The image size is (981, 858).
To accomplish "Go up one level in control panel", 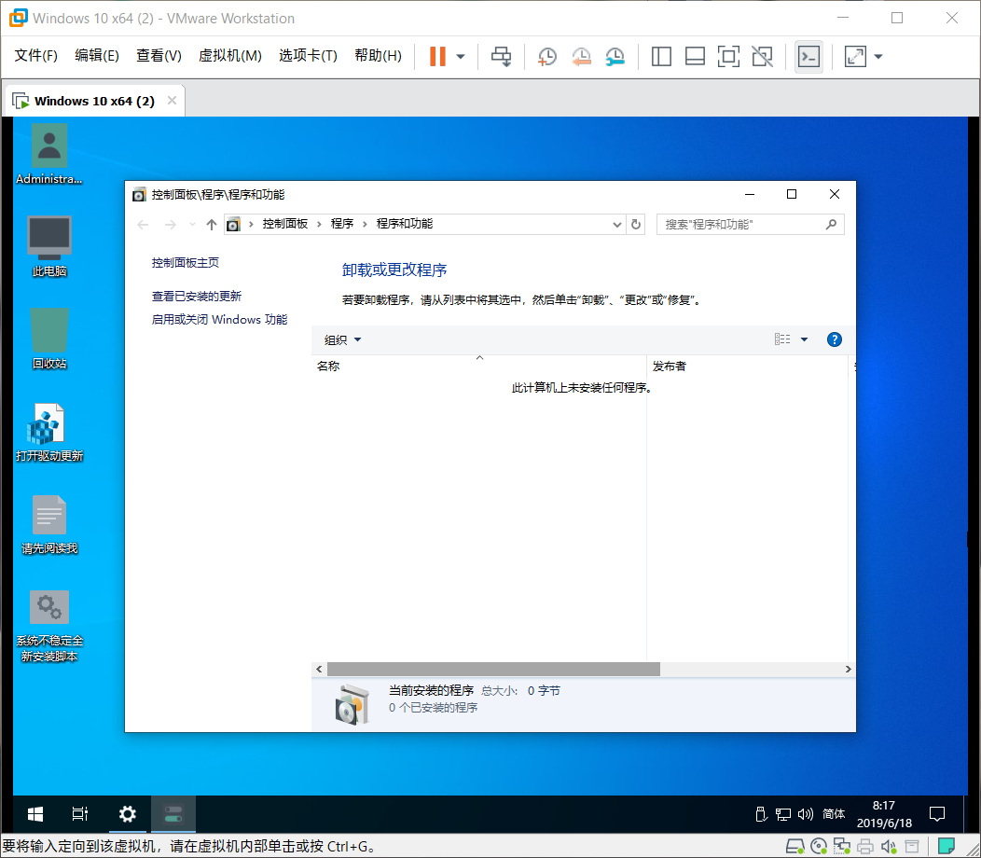I will point(212,224).
